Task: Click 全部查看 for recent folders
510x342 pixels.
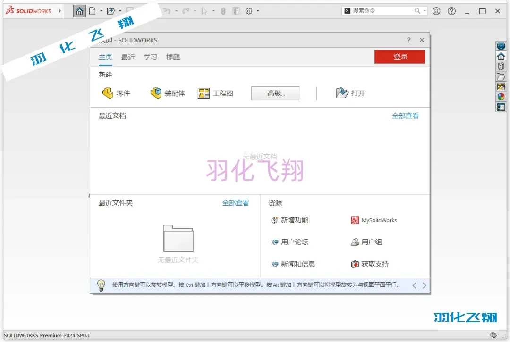Action: 236,203
